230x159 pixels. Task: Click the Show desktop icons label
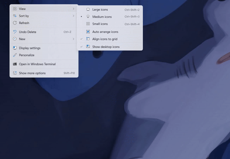pos(106,47)
